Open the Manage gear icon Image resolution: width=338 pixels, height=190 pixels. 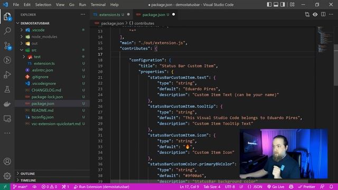[x=7, y=176]
